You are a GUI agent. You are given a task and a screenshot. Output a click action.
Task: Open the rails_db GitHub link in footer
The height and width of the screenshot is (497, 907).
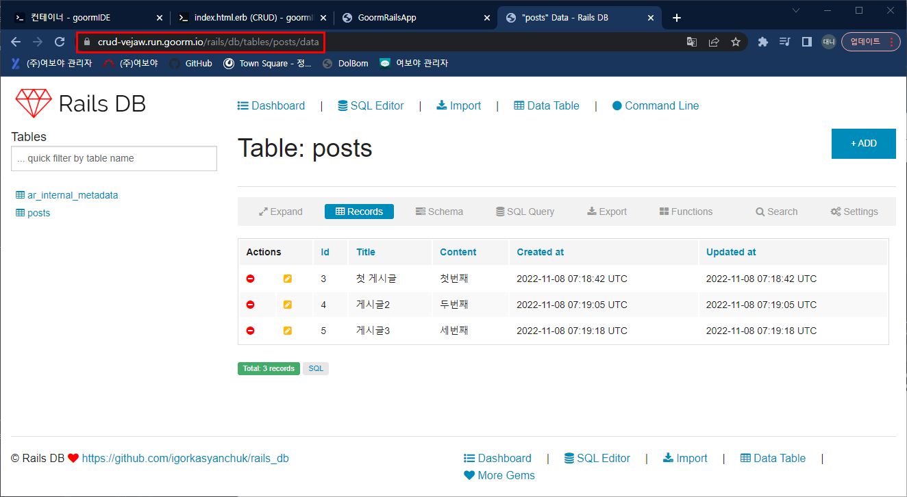click(x=185, y=459)
